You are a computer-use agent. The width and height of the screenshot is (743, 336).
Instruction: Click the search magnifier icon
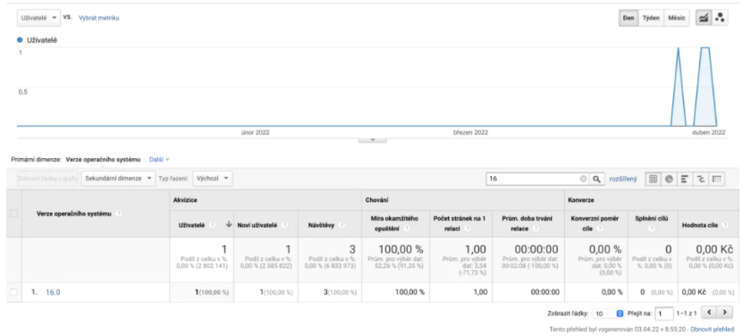click(x=596, y=179)
